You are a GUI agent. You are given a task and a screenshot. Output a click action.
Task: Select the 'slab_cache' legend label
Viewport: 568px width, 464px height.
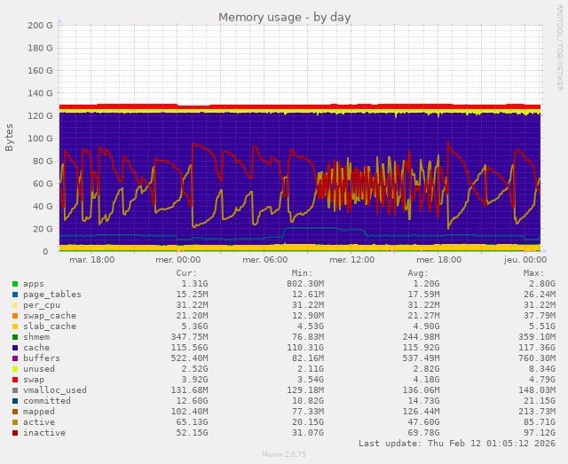[50, 326]
